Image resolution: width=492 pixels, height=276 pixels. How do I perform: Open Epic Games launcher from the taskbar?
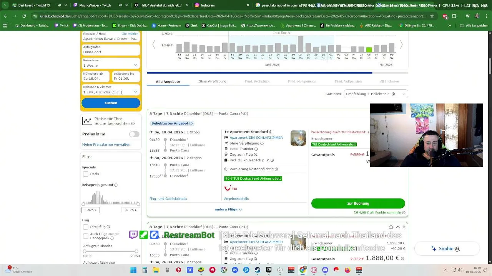(x=269, y=270)
